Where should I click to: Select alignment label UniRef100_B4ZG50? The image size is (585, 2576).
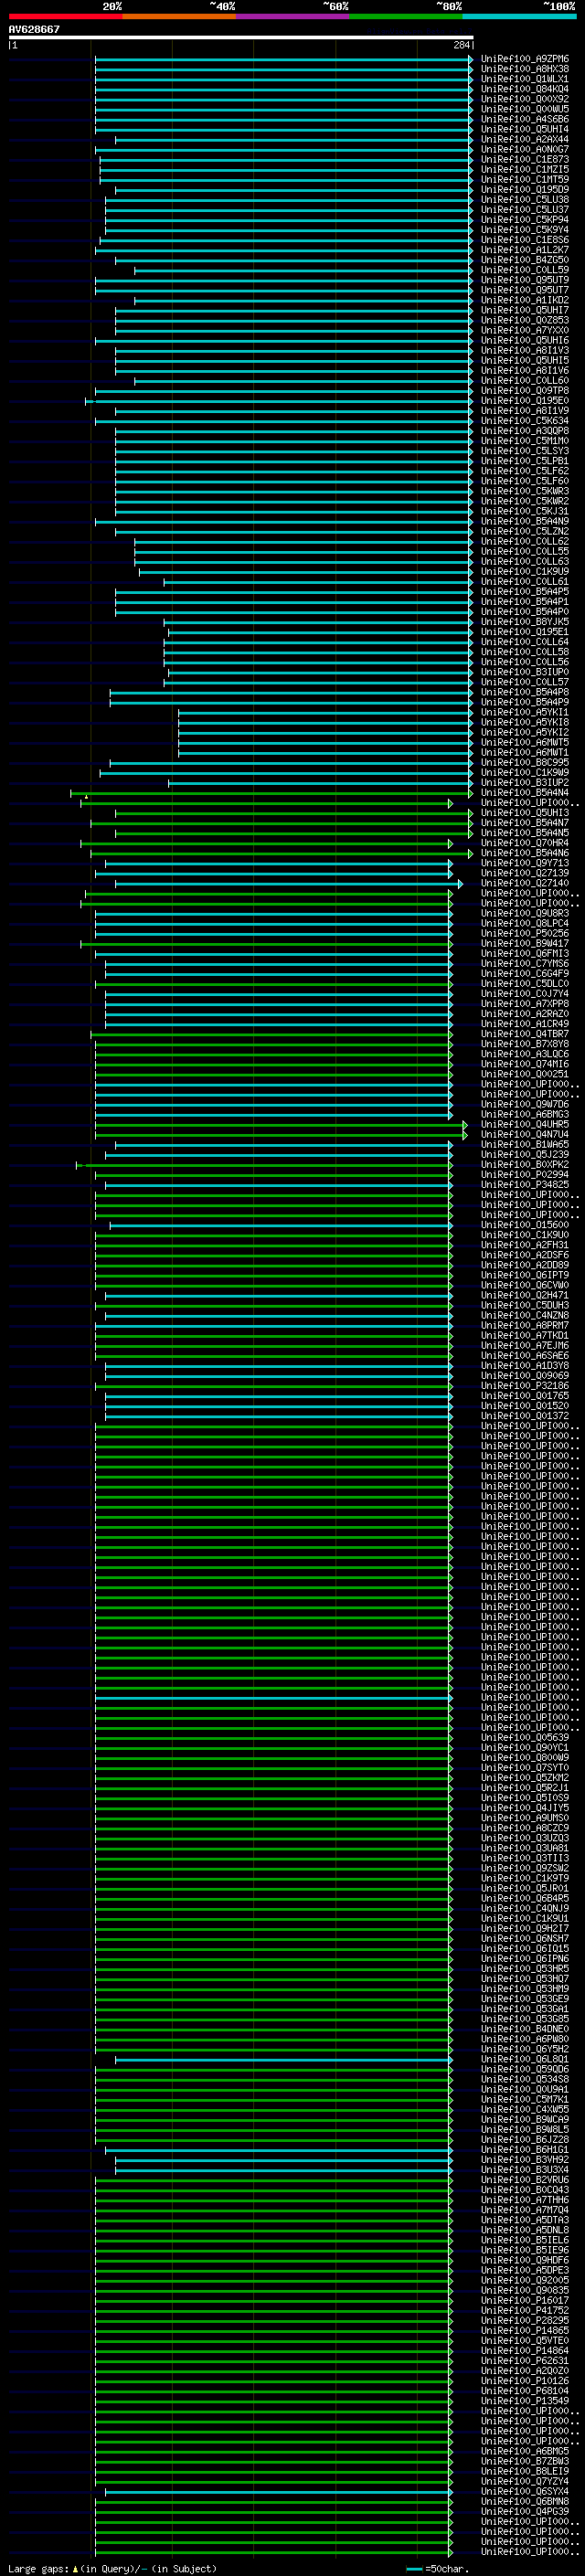[x=525, y=260]
